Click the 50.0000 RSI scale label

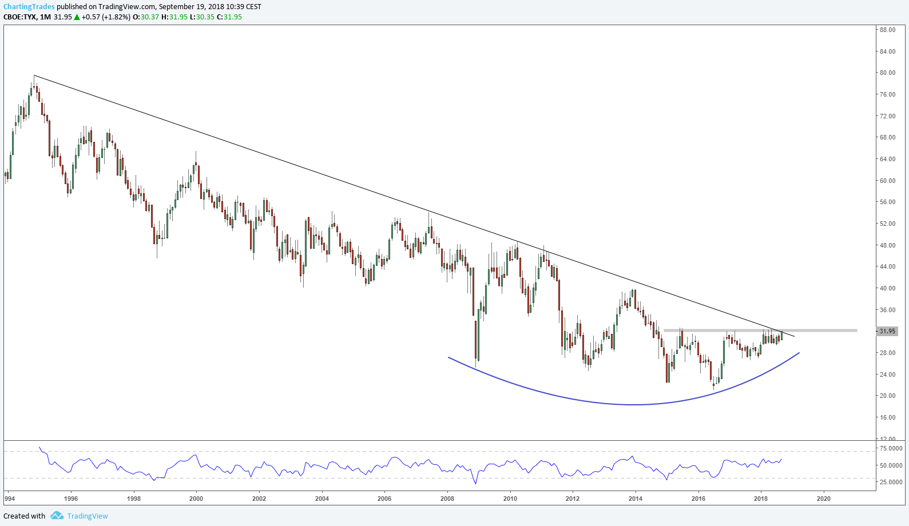(x=891, y=465)
